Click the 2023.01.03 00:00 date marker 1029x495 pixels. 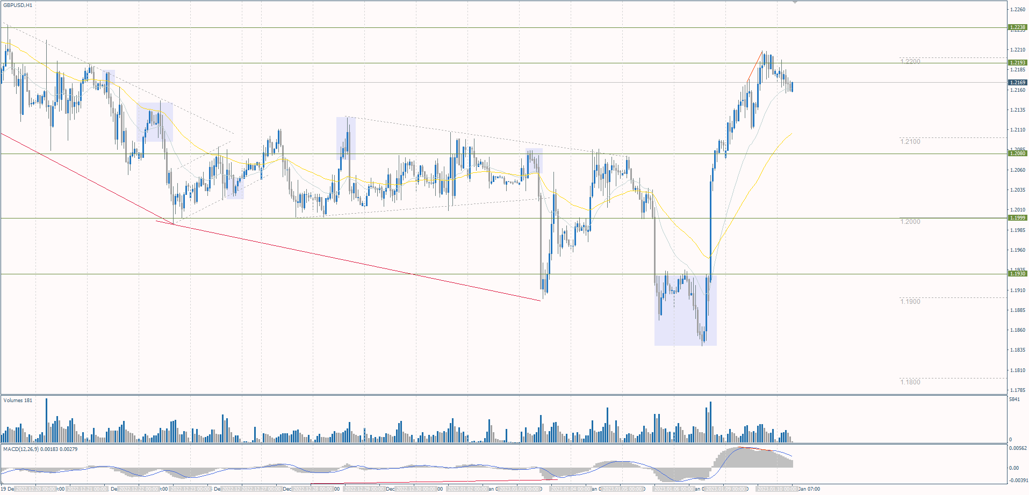click(x=519, y=489)
